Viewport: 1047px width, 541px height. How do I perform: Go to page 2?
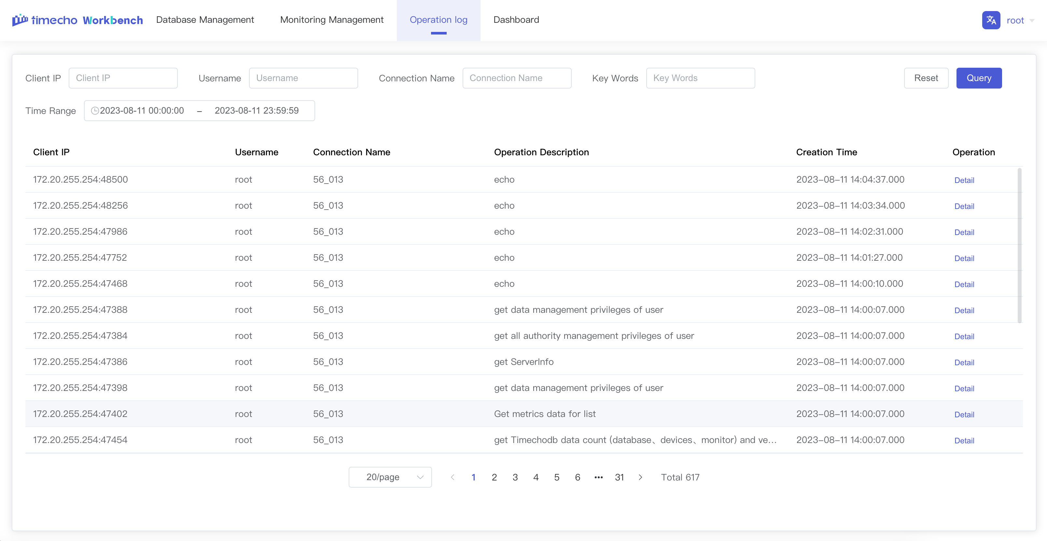pyautogui.click(x=494, y=477)
